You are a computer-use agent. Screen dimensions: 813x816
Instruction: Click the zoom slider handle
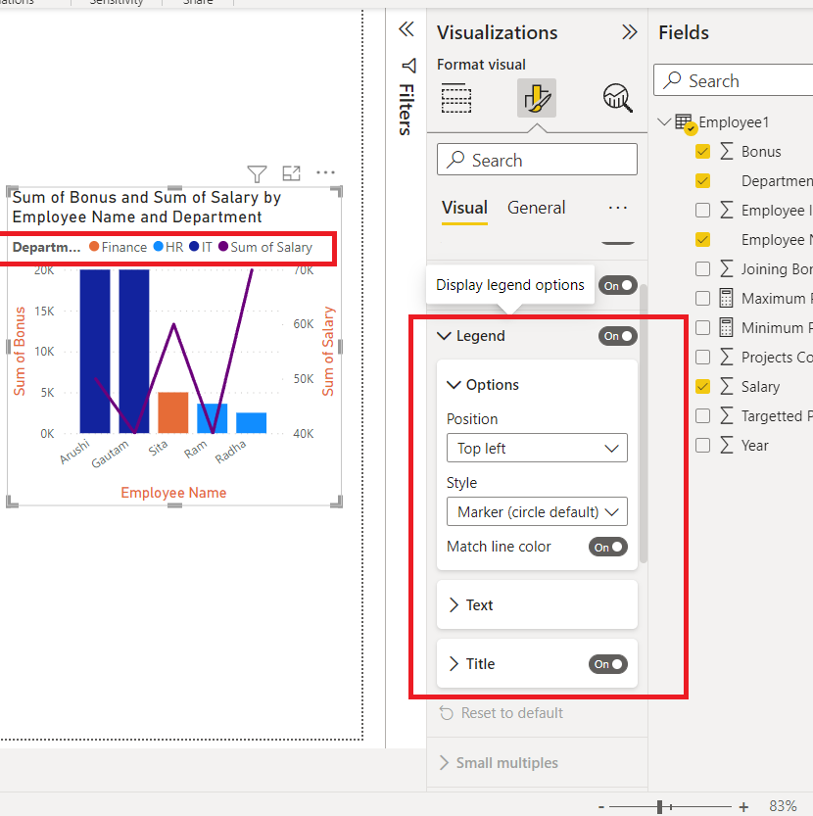coord(659,806)
